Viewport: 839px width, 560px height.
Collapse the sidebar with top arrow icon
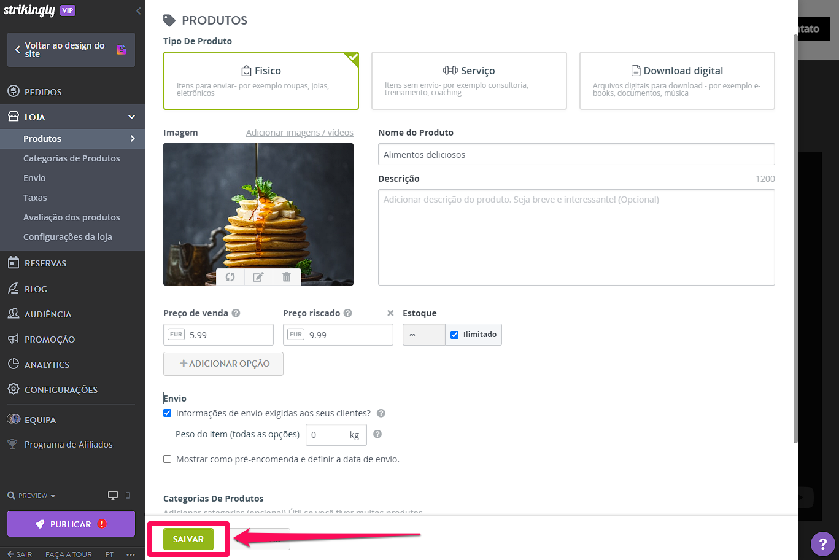[138, 11]
